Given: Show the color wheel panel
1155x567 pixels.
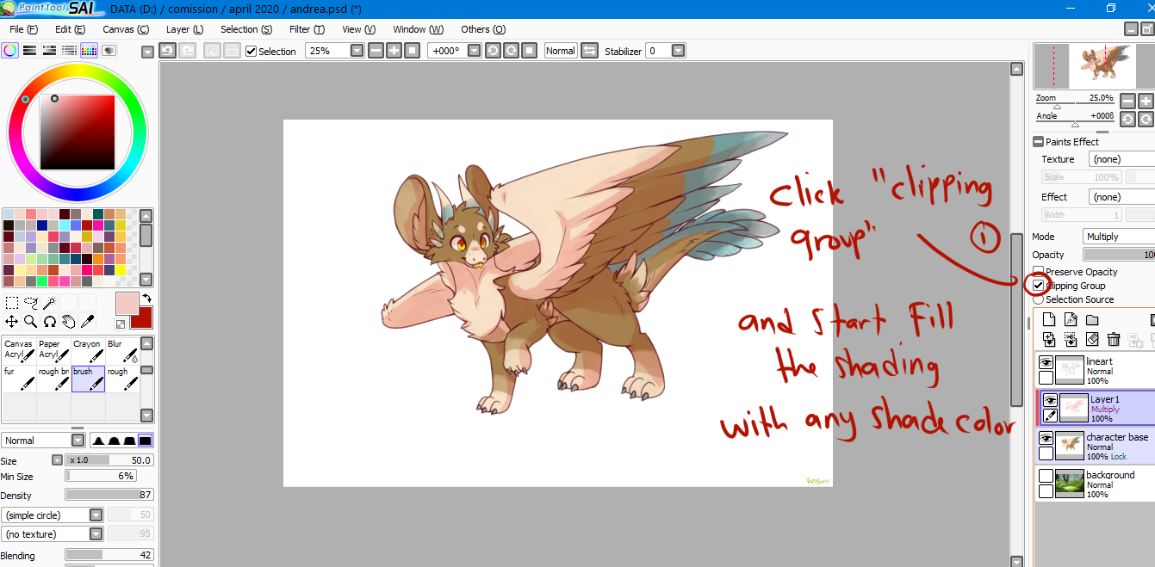Looking at the screenshot, I should pyautogui.click(x=9, y=51).
